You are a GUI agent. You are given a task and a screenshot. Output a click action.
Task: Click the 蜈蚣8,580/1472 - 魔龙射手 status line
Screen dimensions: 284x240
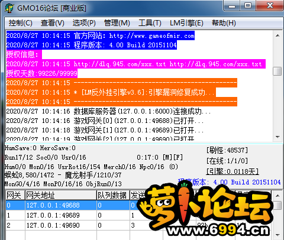point(63,175)
